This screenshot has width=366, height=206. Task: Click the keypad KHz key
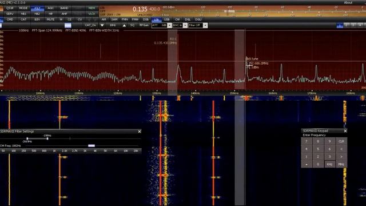[x=329, y=164]
